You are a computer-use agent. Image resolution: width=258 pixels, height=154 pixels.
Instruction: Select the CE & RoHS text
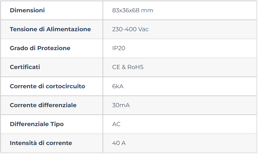[x=128, y=67]
